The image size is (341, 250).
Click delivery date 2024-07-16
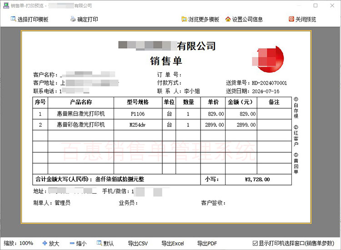point(266,91)
